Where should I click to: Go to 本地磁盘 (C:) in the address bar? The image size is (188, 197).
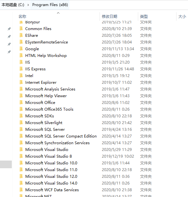pyautogui.click(x=13, y=5)
